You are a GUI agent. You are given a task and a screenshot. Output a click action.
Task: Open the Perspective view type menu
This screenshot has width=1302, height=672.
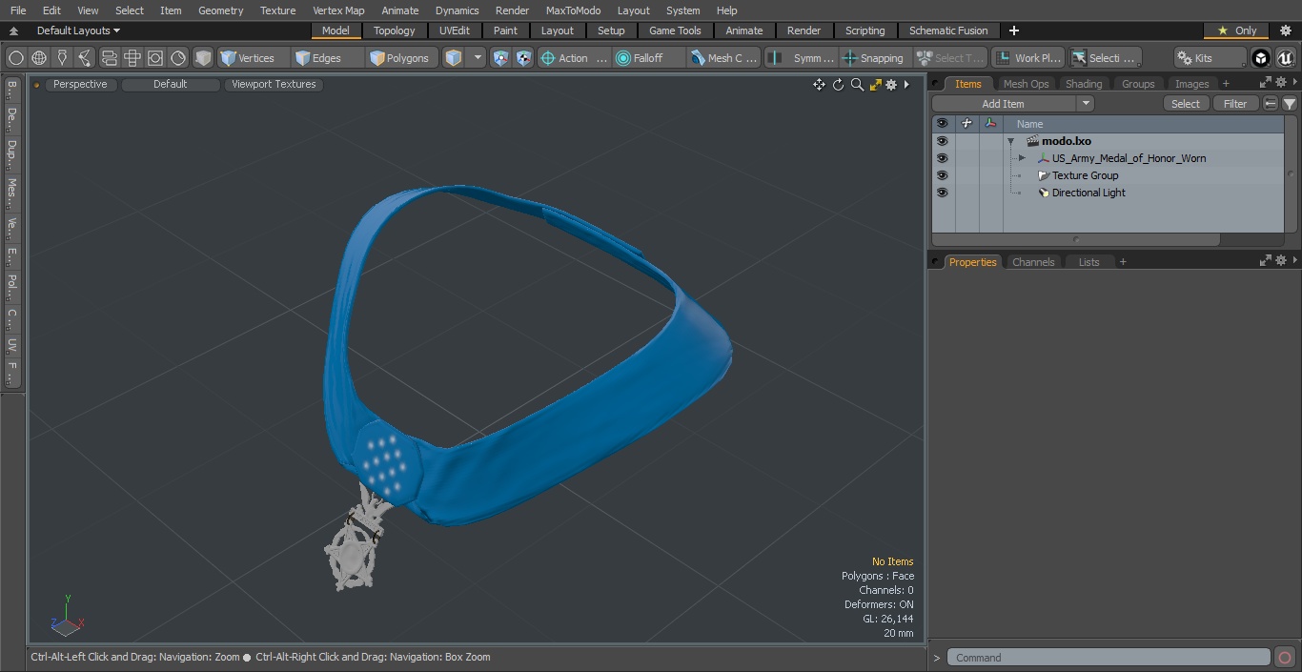(x=80, y=84)
